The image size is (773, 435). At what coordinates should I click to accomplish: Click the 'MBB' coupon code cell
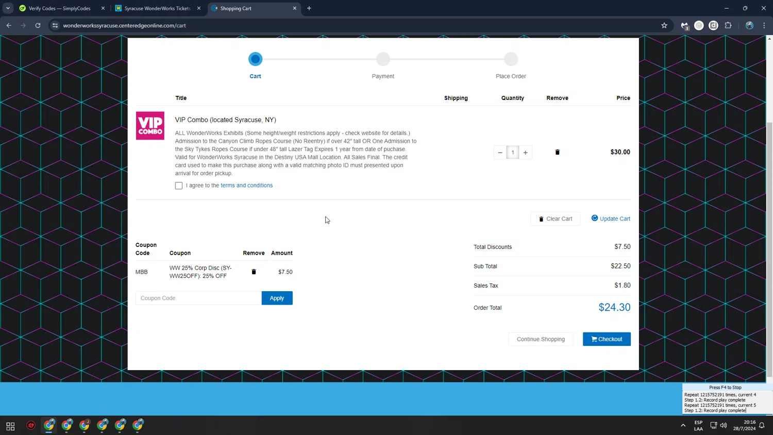point(142,272)
